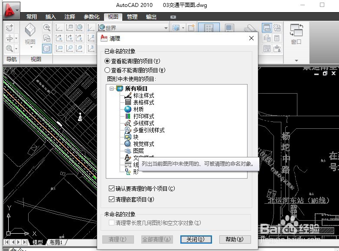The height and width of the screenshot is (251, 339).
Task: Restore the drawing window inner button
Action: coord(325,74)
